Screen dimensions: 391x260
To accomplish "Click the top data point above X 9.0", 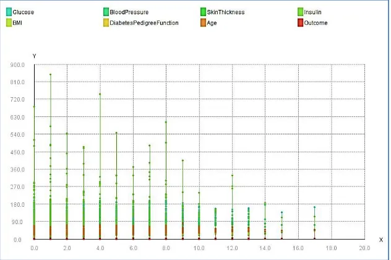I will pyautogui.click(x=183, y=160).
